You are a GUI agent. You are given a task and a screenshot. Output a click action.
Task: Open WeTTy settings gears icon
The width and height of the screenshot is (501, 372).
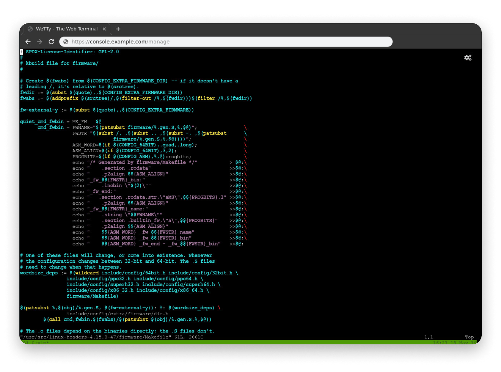[468, 58]
